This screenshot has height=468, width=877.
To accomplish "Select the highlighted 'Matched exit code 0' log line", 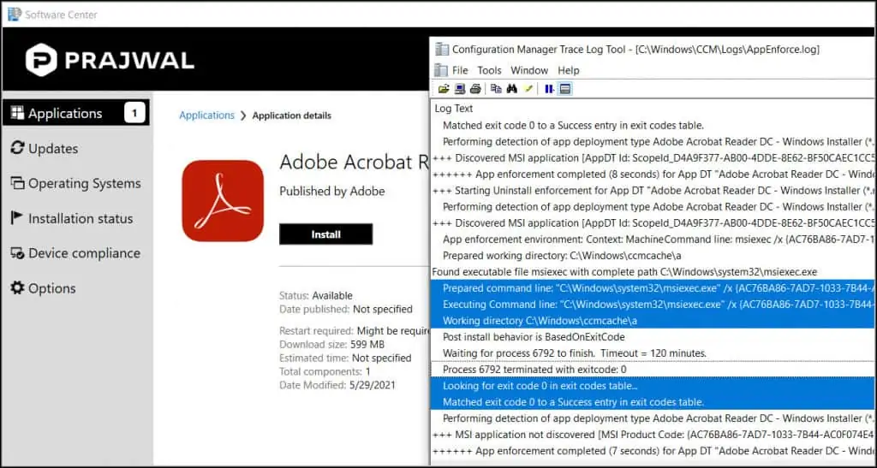I will (652, 402).
